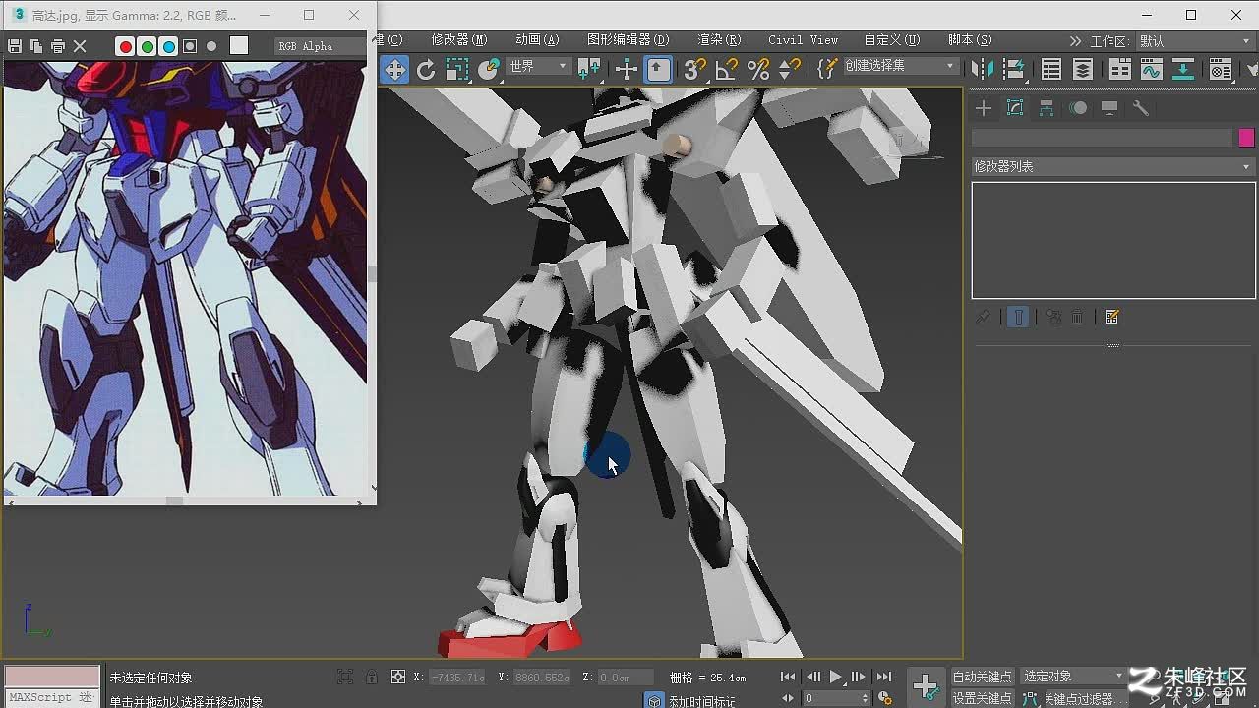This screenshot has height=708, width=1259.
Task: Open Civil View menu
Action: (804, 40)
